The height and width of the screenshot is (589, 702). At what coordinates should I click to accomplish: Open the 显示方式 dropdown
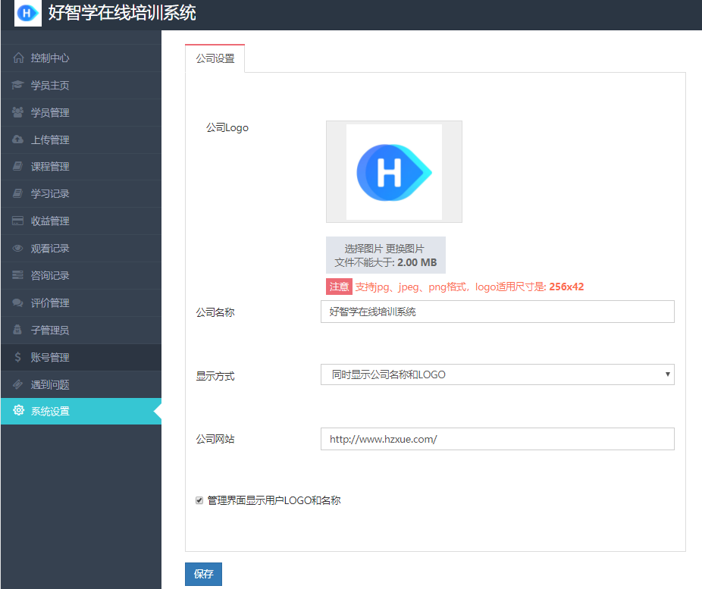[x=497, y=374]
